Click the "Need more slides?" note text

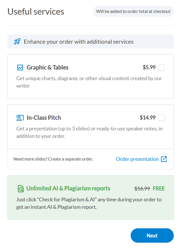53,159
